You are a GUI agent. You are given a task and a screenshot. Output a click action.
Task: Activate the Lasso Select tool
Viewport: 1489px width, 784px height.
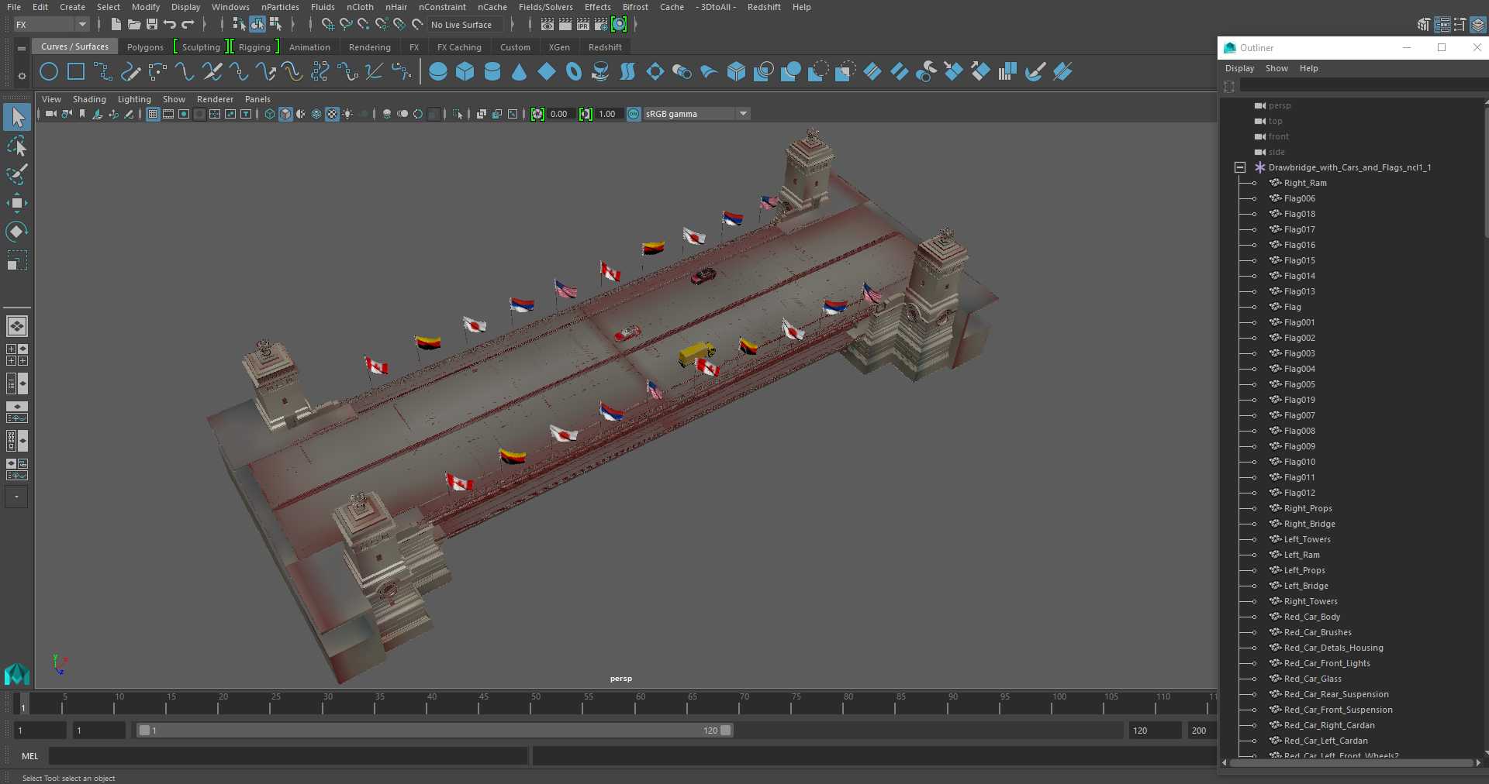point(17,146)
